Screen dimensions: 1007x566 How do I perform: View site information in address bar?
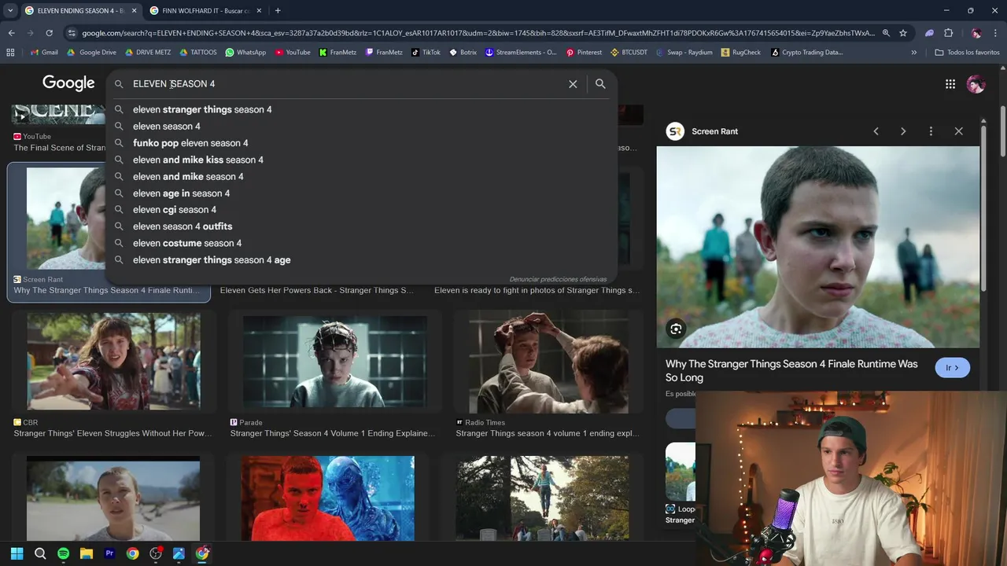72,33
